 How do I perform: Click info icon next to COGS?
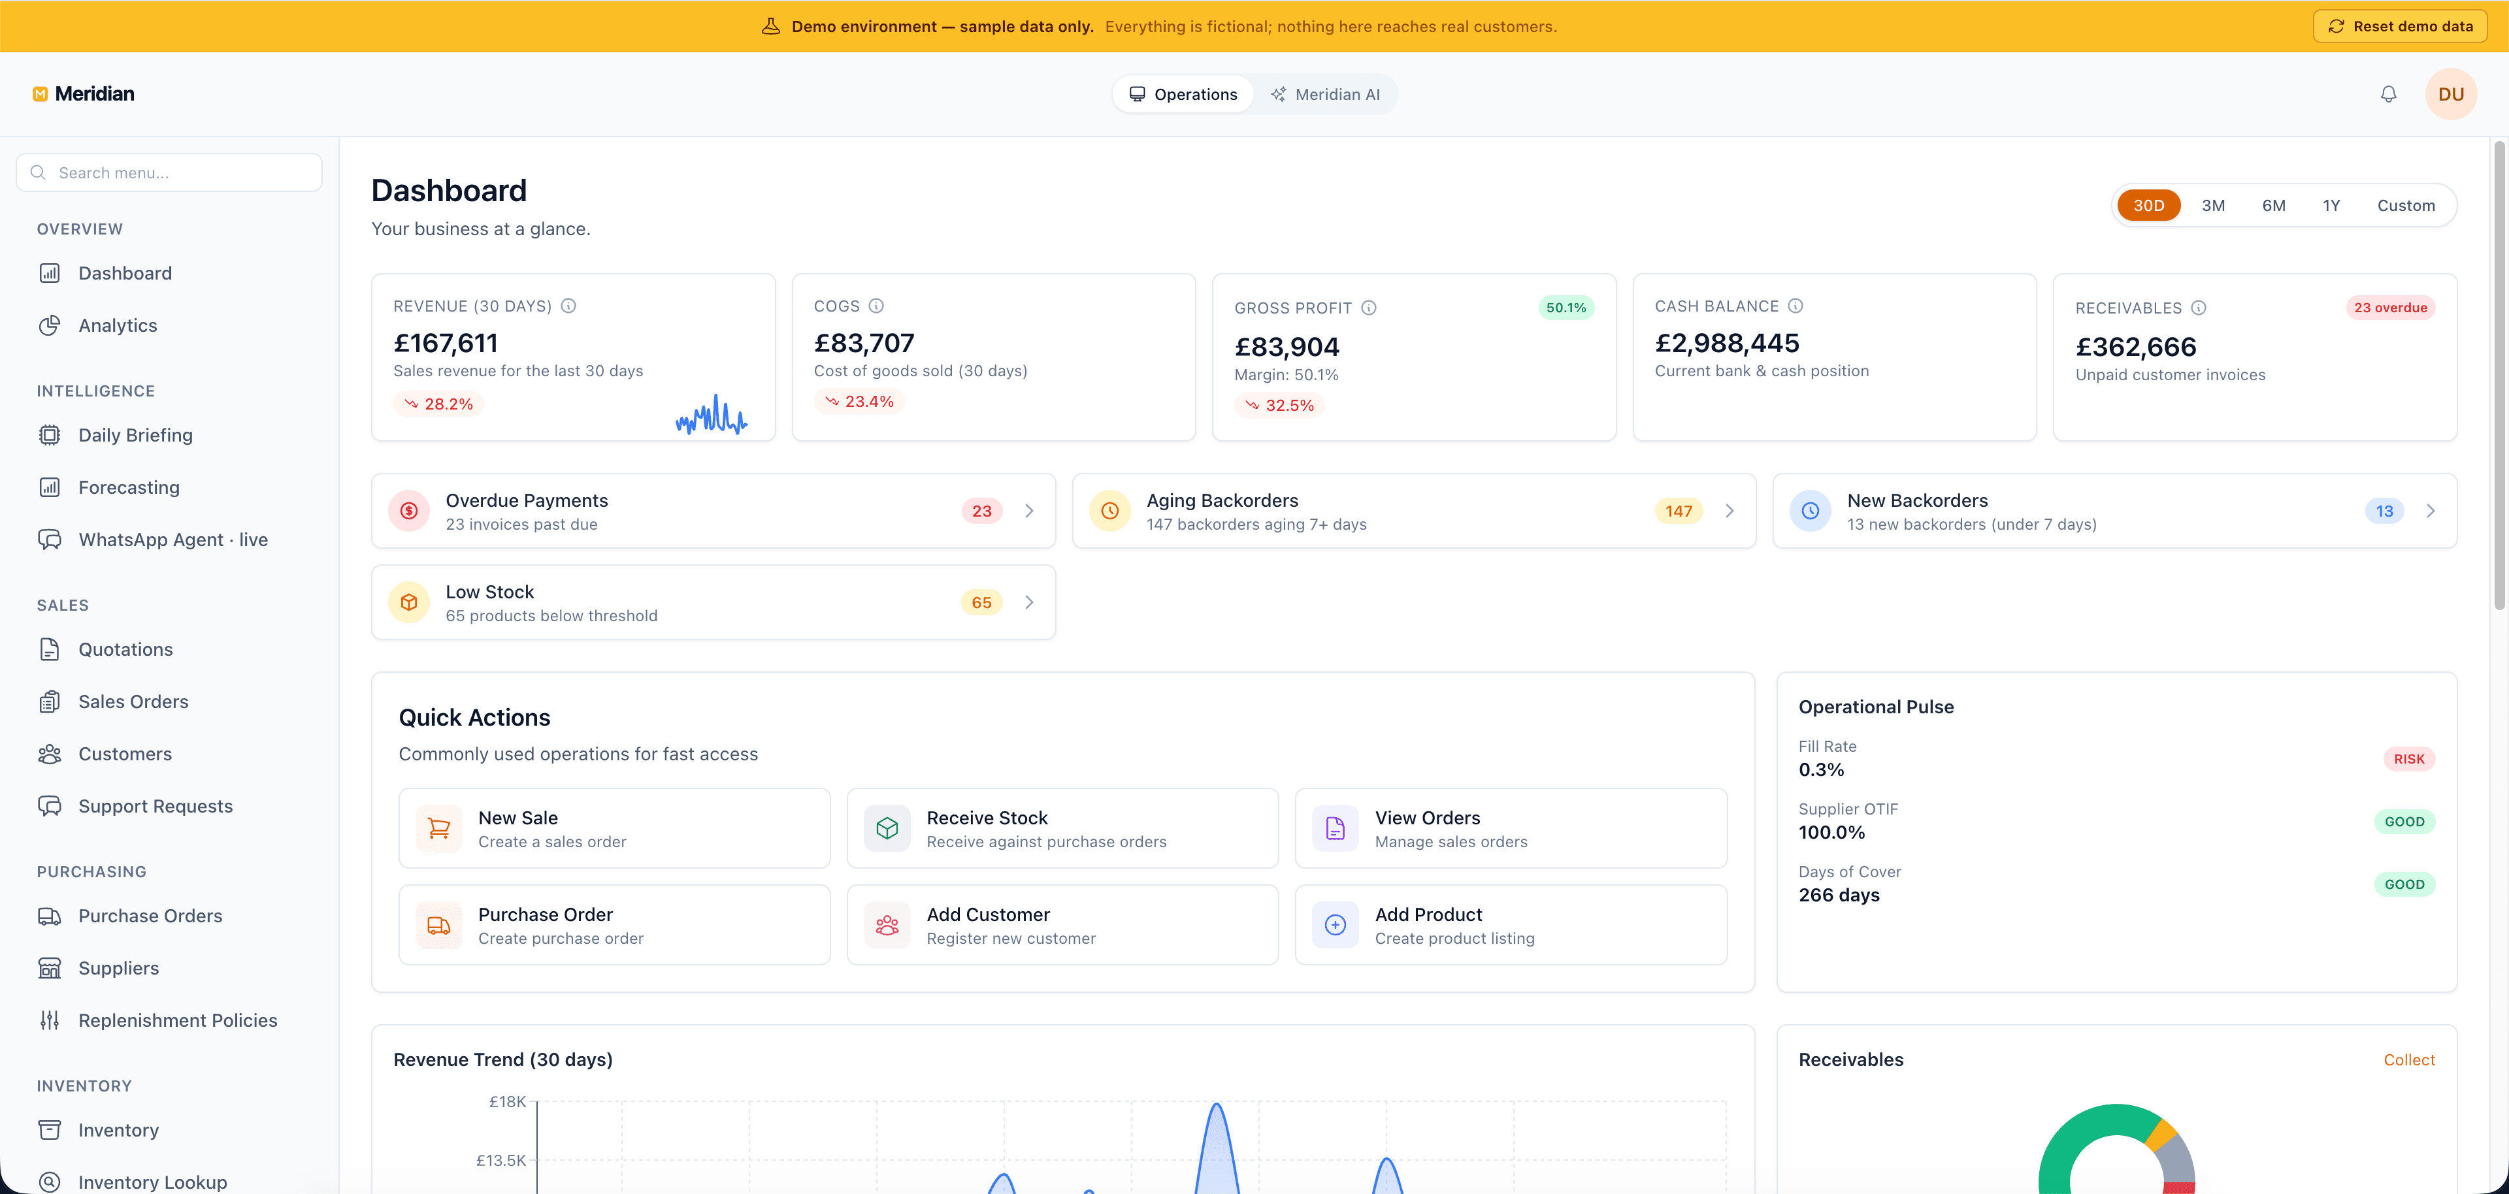pyautogui.click(x=877, y=306)
